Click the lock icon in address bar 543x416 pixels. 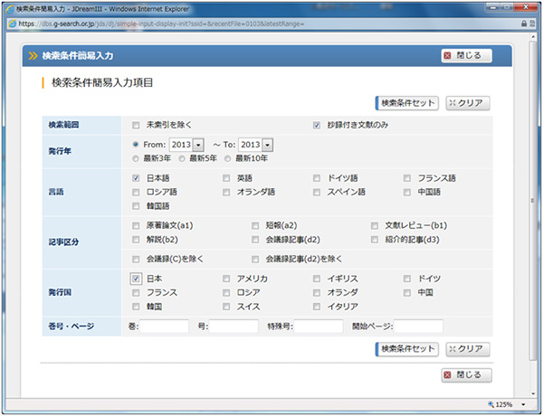coord(11,22)
